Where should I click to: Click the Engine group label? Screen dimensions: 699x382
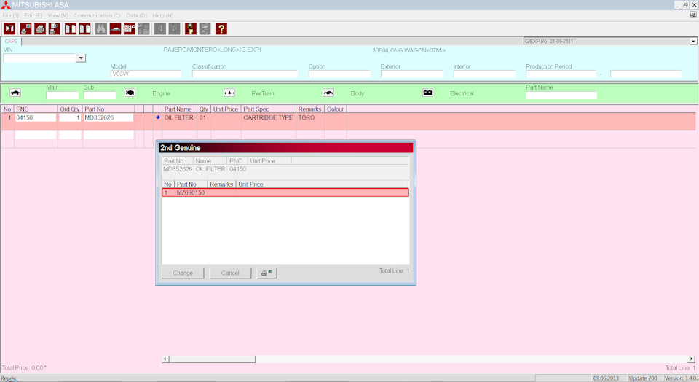pos(162,93)
